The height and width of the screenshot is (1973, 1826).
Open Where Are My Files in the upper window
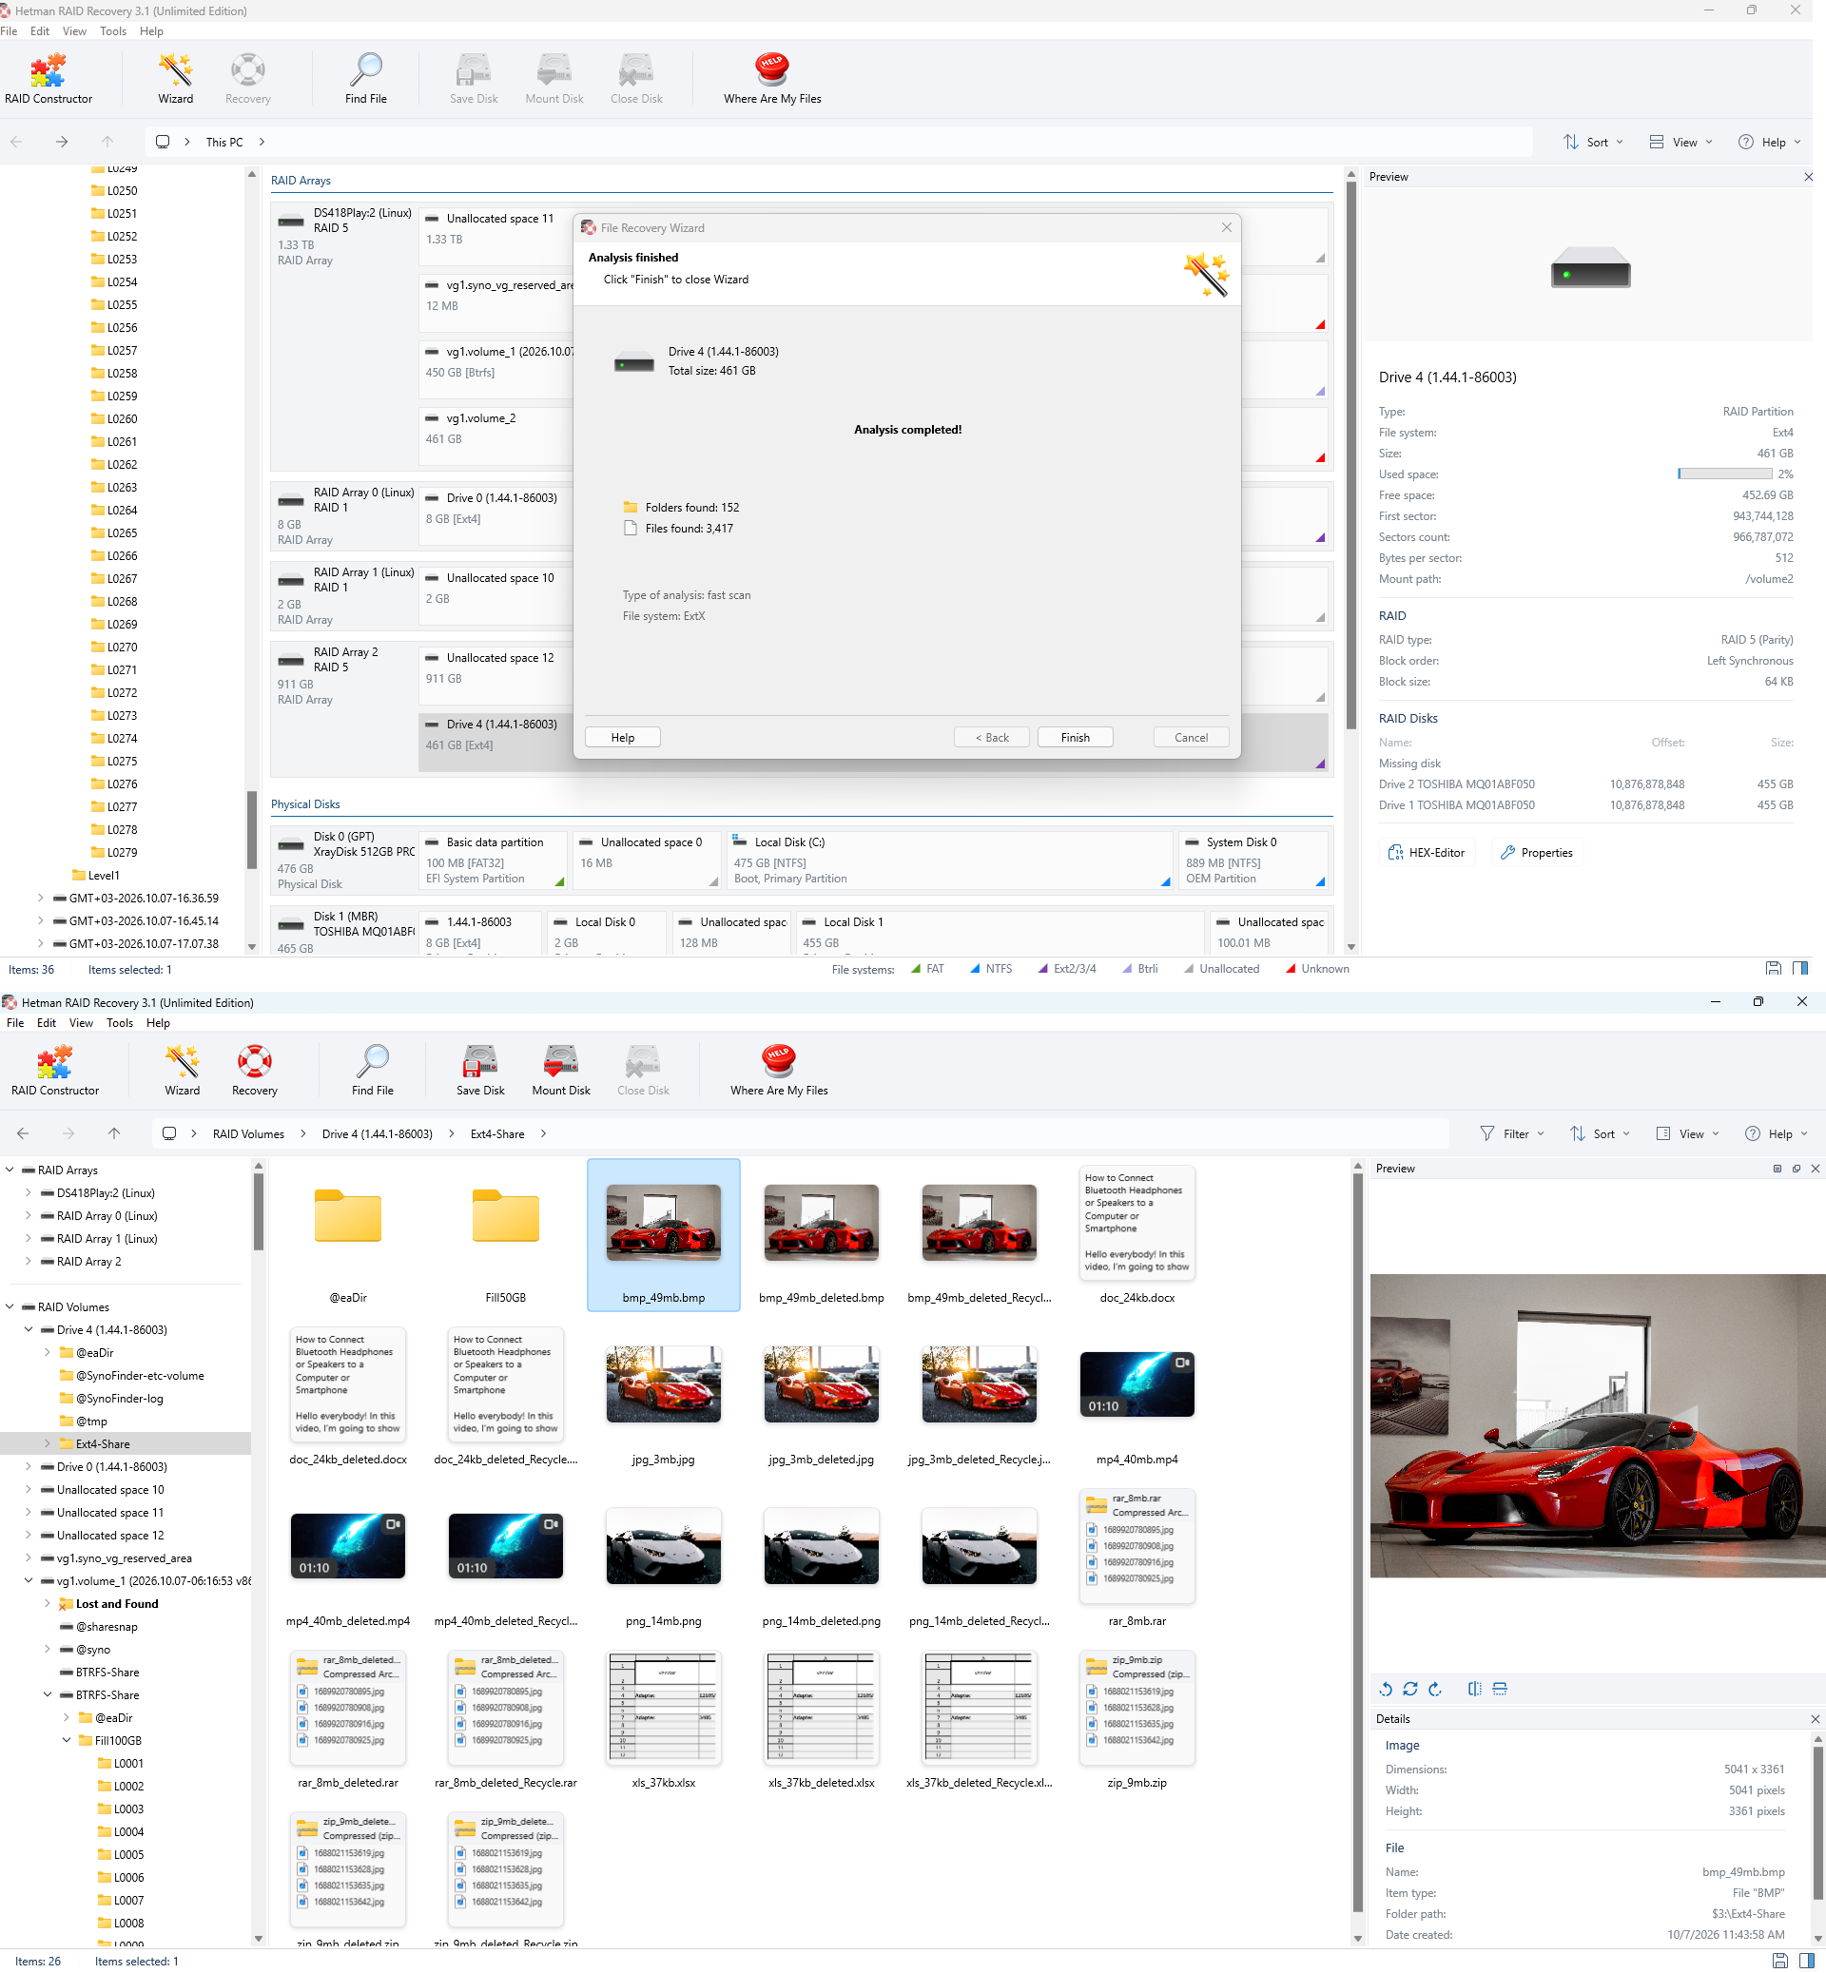point(772,78)
